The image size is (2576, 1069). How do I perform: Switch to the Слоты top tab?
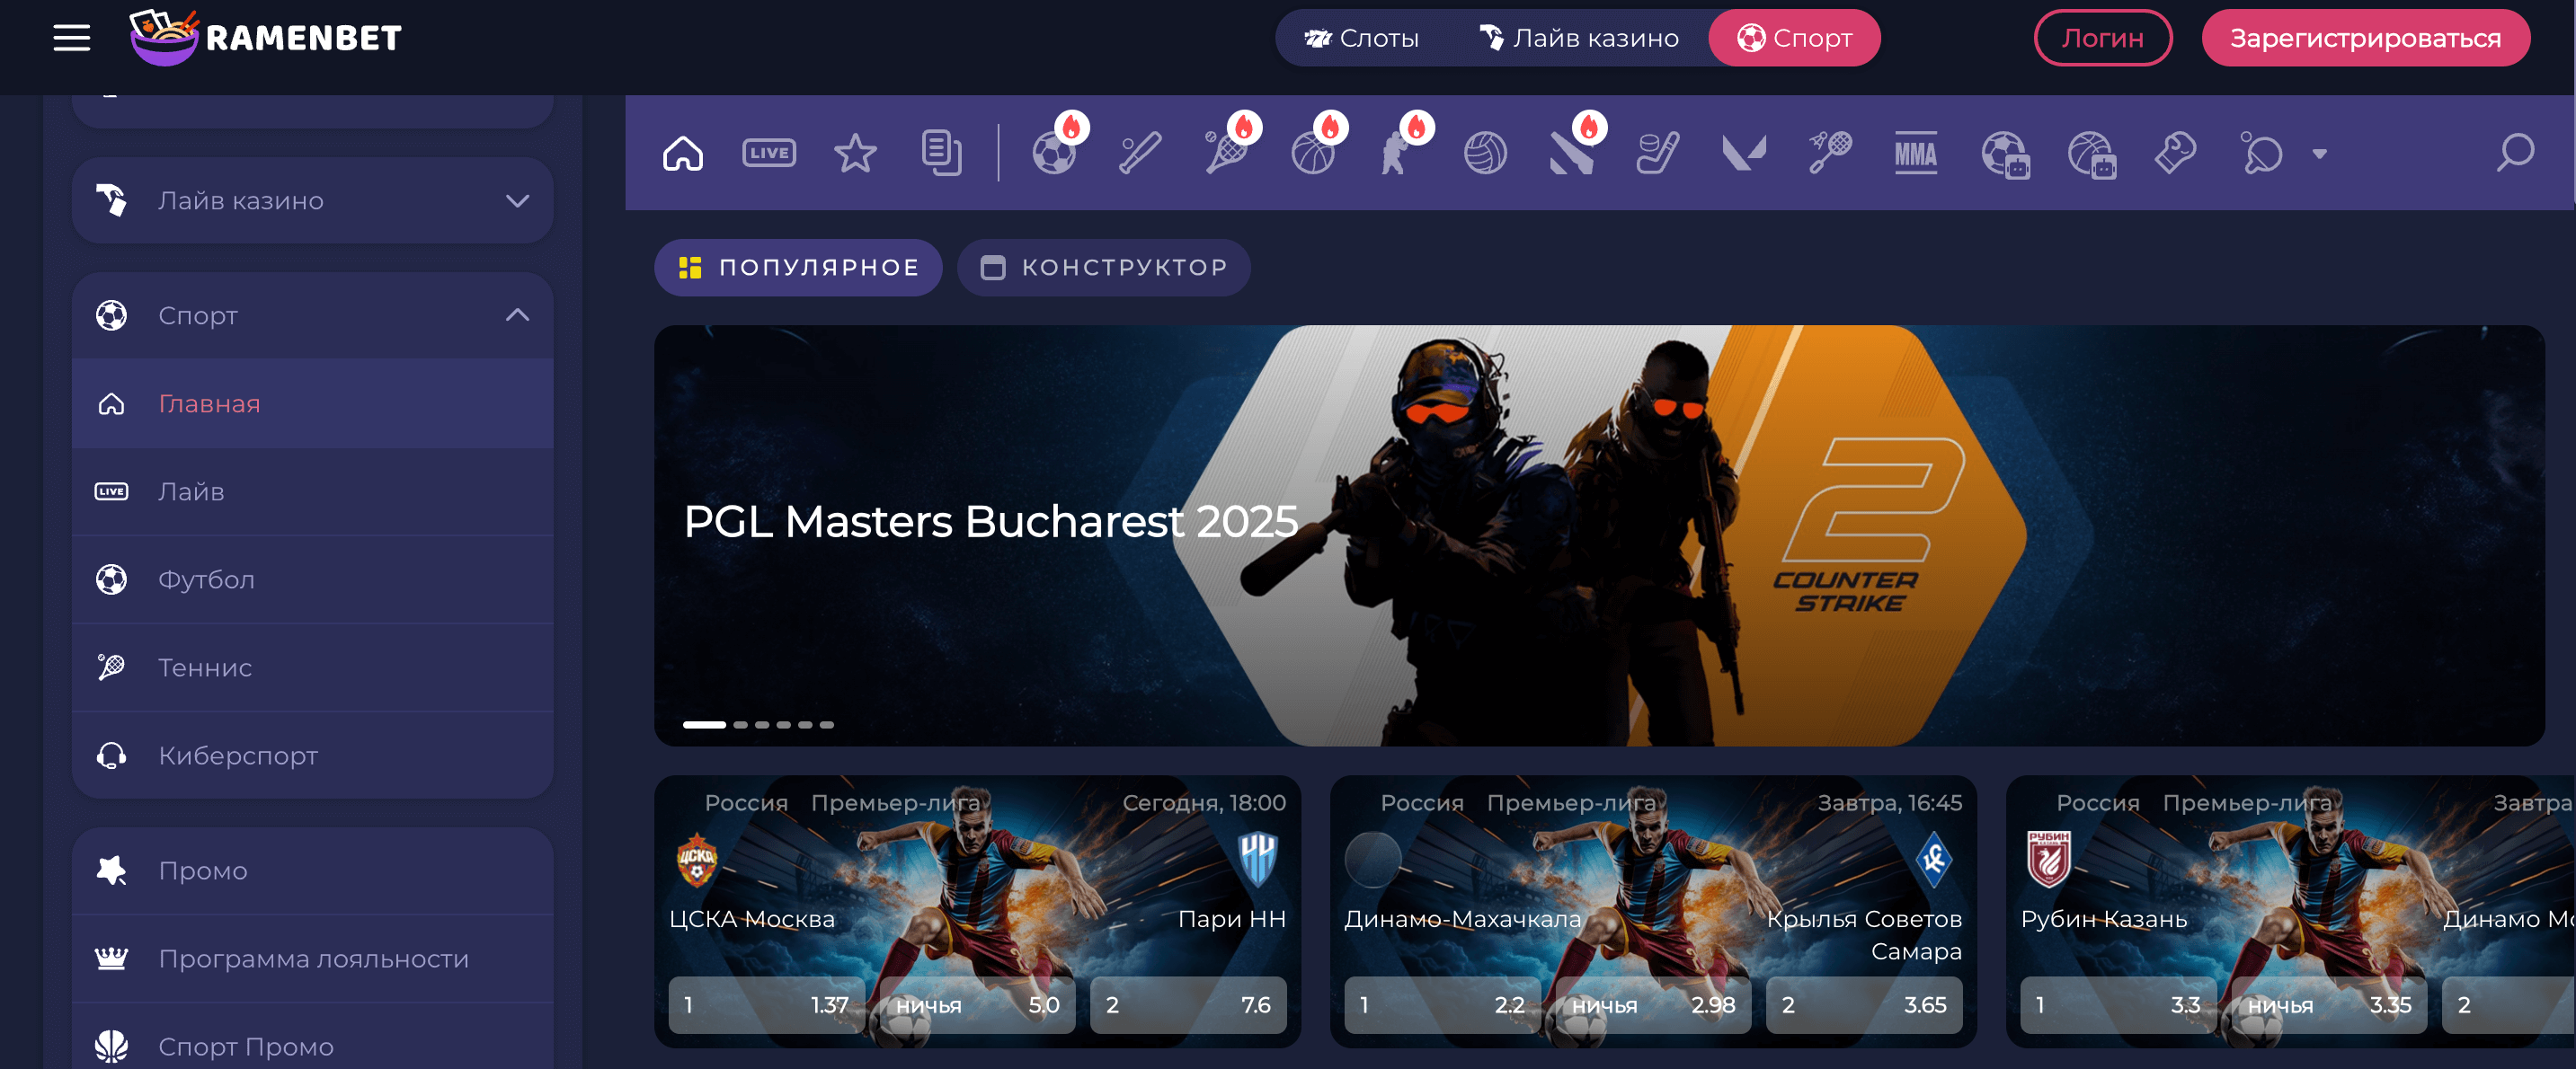click(1362, 38)
